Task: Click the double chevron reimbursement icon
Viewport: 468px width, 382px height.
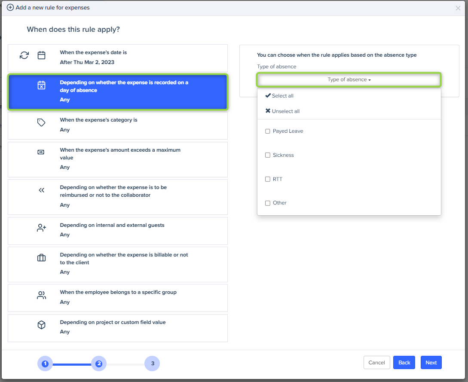Action: [x=41, y=190]
